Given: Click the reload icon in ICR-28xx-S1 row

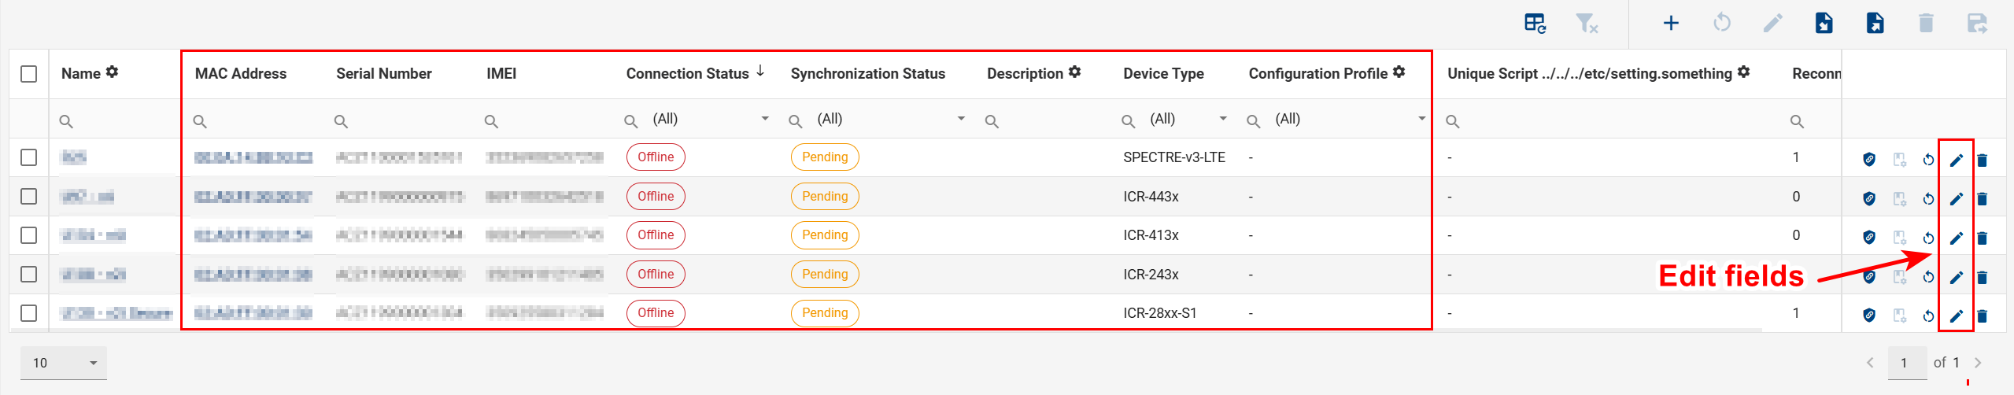Looking at the screenshot, I should pos(1928,316).
